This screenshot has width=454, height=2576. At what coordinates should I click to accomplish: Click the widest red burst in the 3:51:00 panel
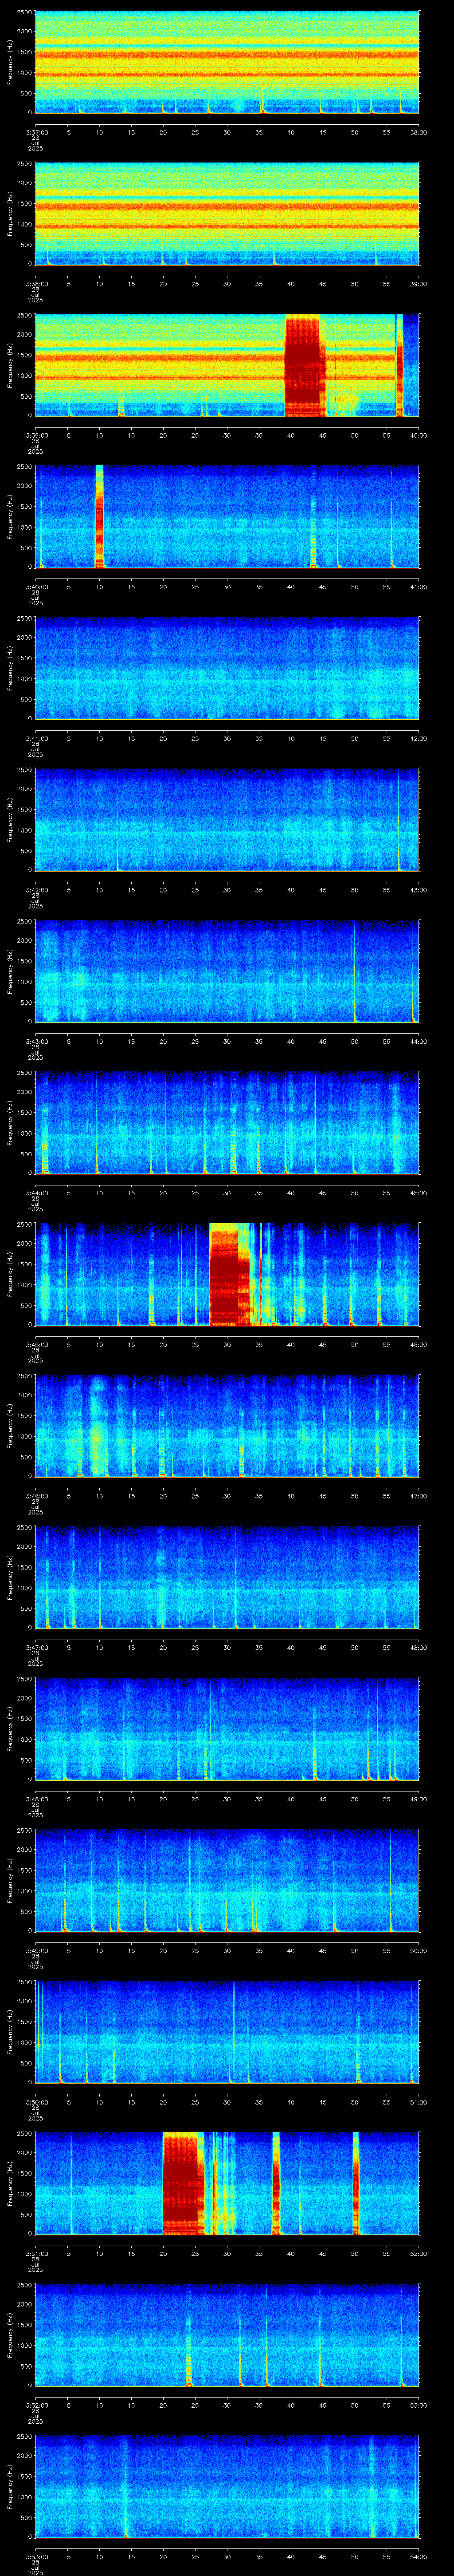pos(183,2183)
